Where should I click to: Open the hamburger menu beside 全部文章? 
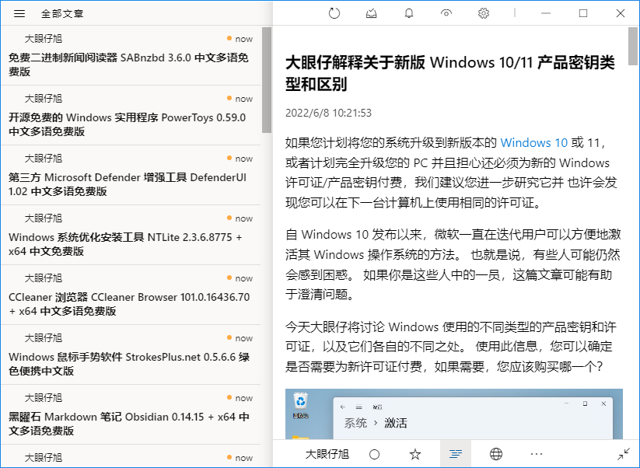(x=19, y=13)
